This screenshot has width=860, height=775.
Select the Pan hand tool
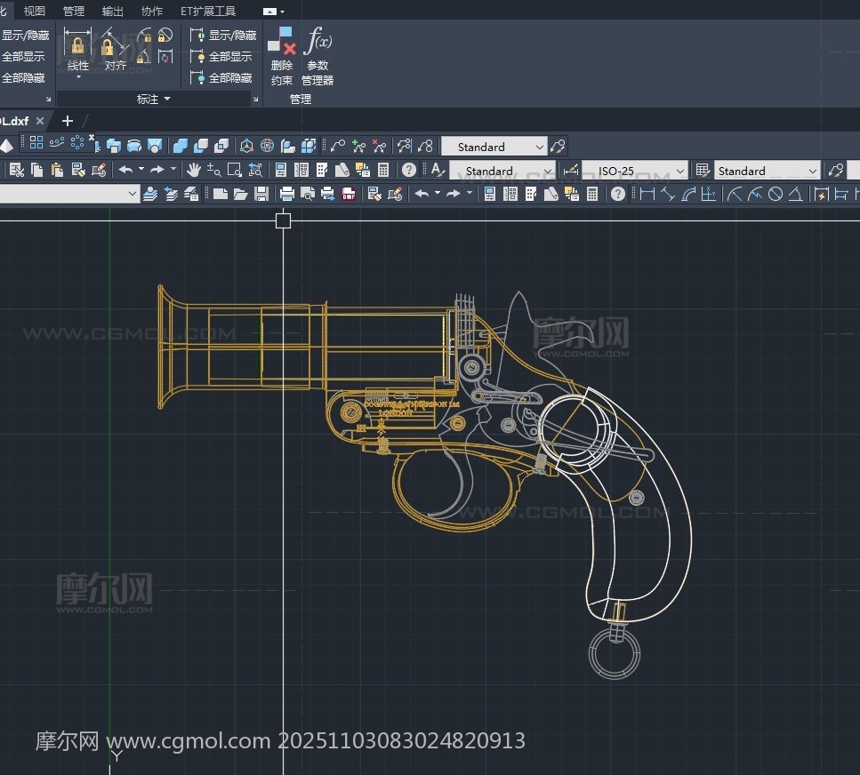click(x=193, y=170)
